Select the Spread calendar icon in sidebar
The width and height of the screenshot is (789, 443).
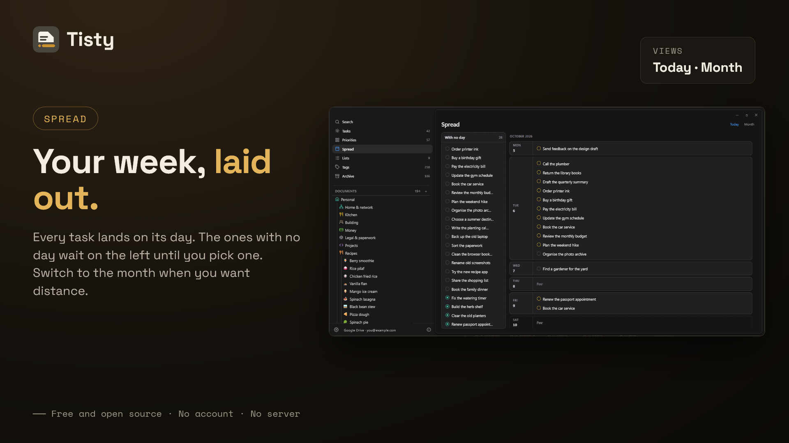coord(337,149)
